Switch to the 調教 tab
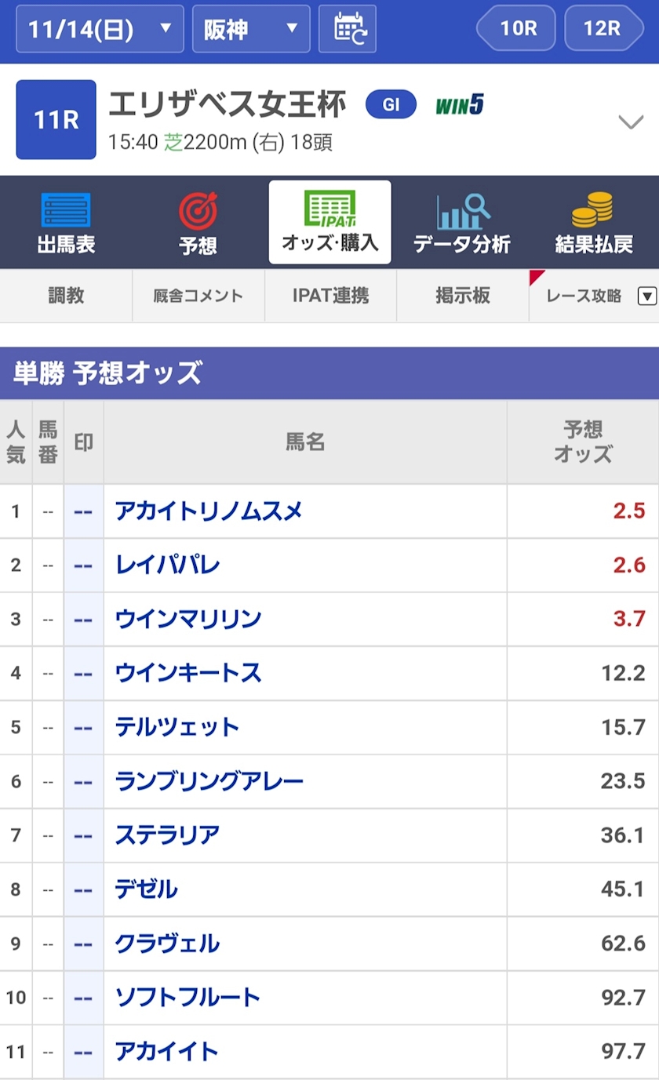Screen dimensions: 659x1080 pyautogui.click(x=66, y=296)
